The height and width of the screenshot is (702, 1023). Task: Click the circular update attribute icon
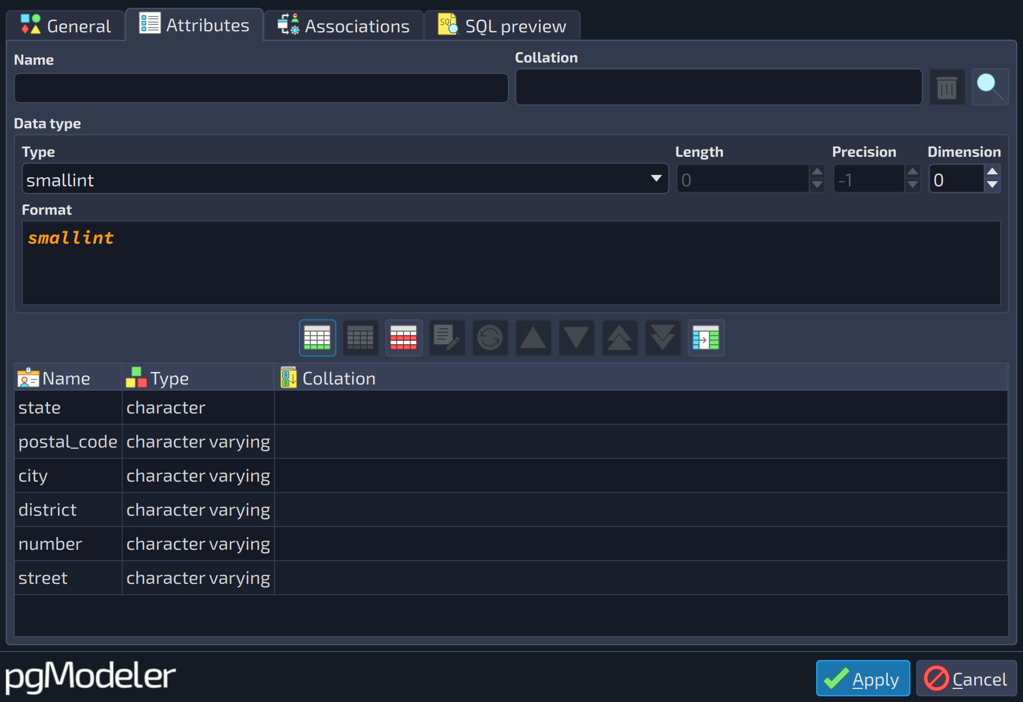[490, 338]
